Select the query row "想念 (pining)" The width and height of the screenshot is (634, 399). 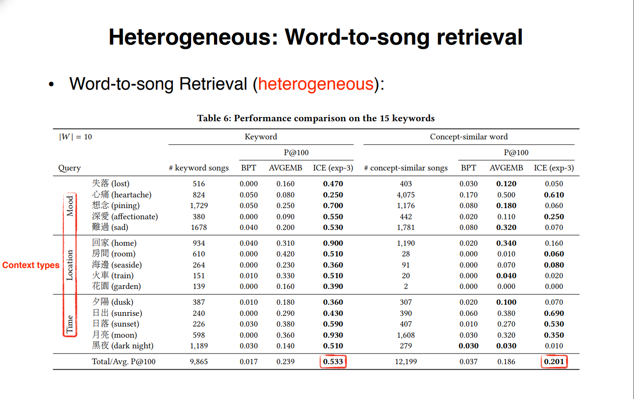[116, 205]
